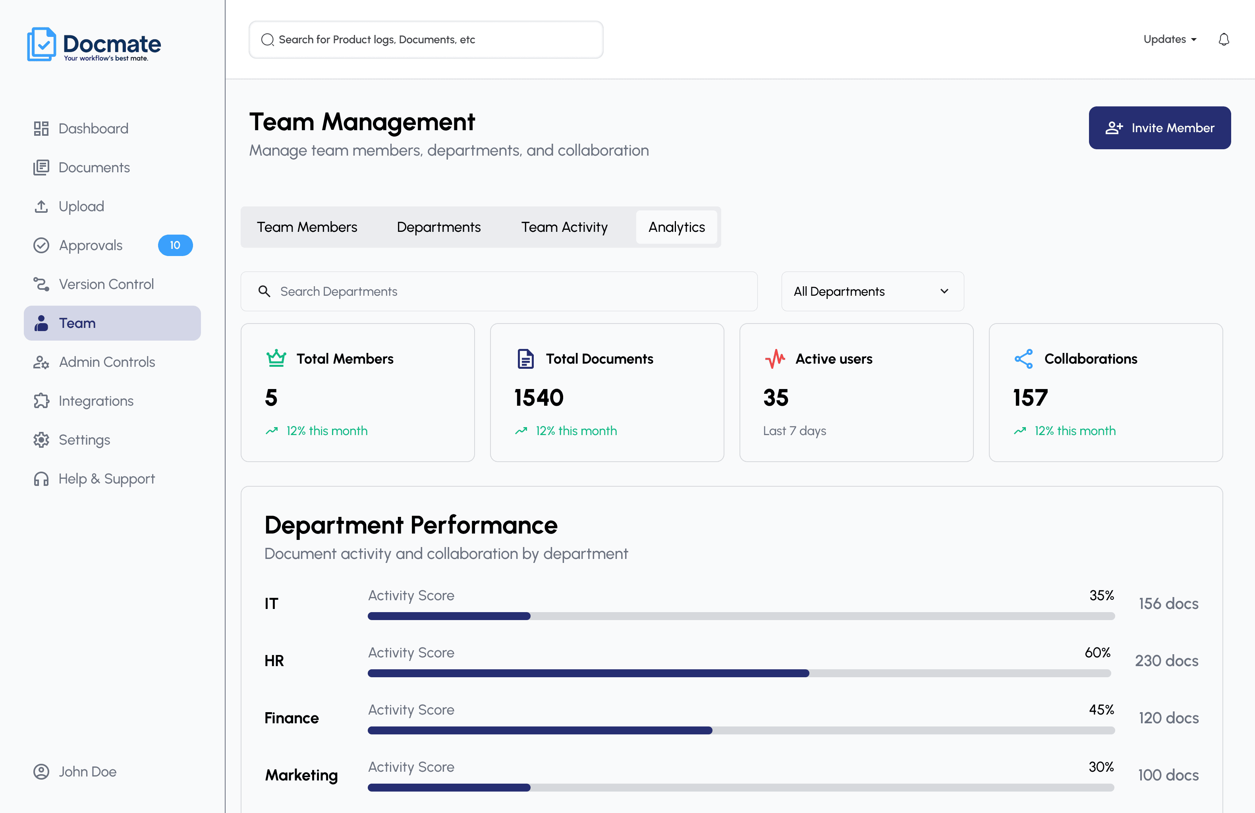The width and height of the screenshot is (1255, 813).
Task: Click the Approvals badge showing 10
Action: (175, 245)
